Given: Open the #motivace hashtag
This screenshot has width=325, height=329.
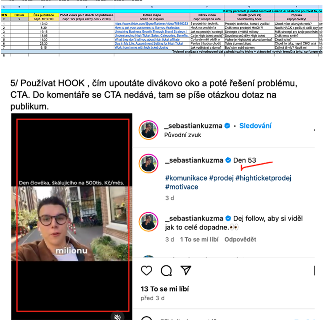Looking at the screenshot, I should pyautogui.click(x=181, y=187).
